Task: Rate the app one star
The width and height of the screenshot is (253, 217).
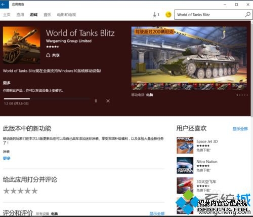Action: (x=7, y=191)
